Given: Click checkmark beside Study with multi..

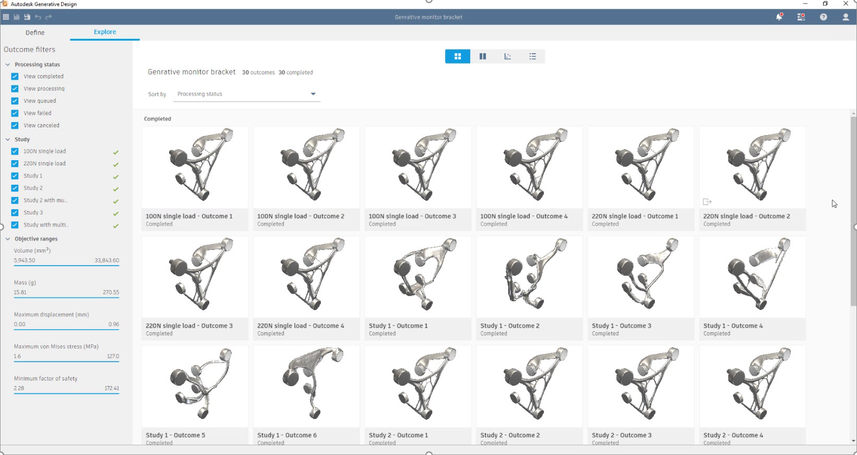Looking at the screenshot, I should [x=116, y=226].
